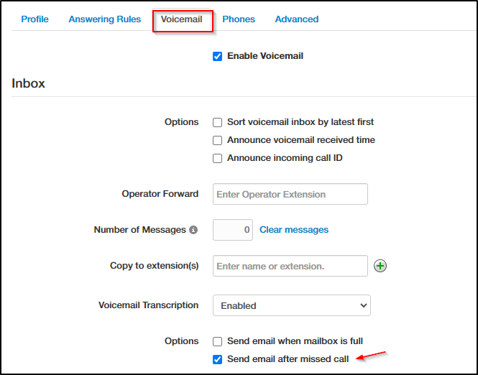Focus the Copy to extension(s) input
Viewport: 478px width, 375px height.
[x=290, y=266]
